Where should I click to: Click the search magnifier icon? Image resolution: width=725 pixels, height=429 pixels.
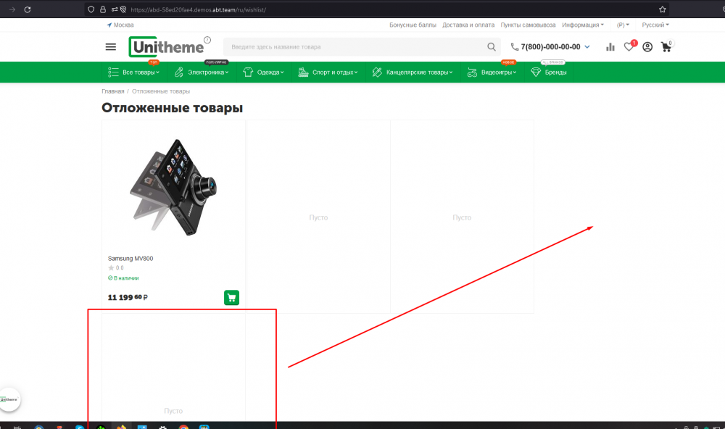[491, 46]
